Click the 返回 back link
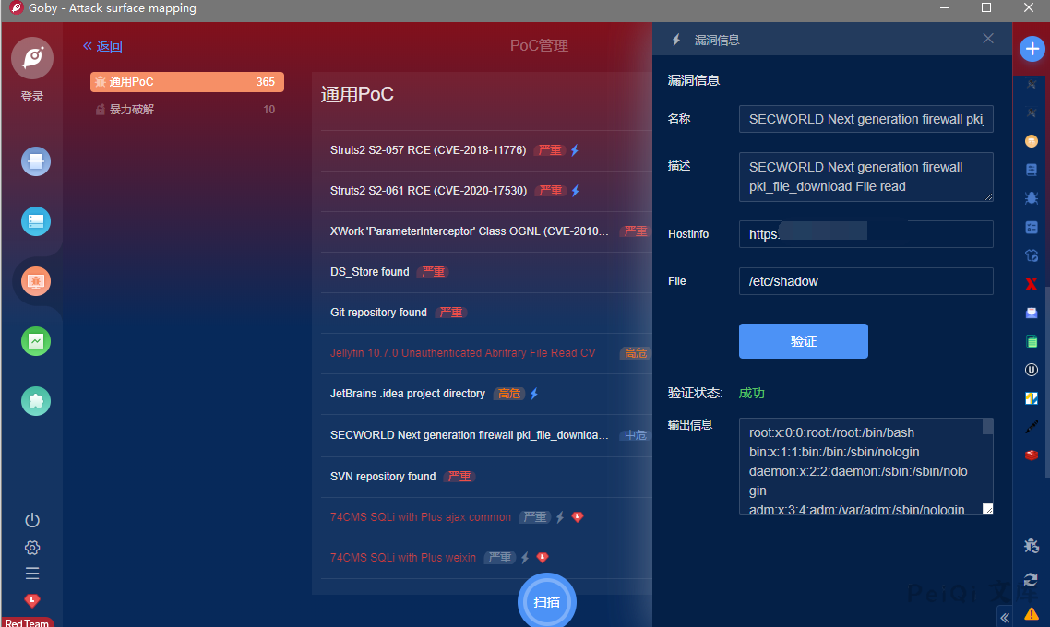 pos(102,46)
